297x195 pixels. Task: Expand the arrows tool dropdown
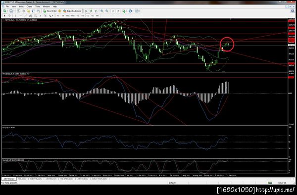click(x=52, y=16)
